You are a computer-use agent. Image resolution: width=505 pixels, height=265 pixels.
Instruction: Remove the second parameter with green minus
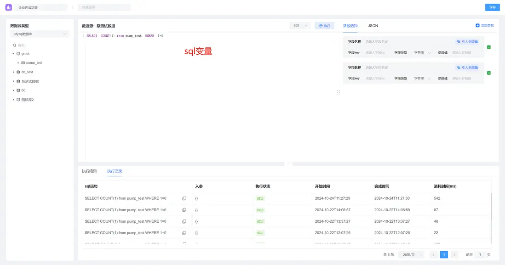click(489, 73)
